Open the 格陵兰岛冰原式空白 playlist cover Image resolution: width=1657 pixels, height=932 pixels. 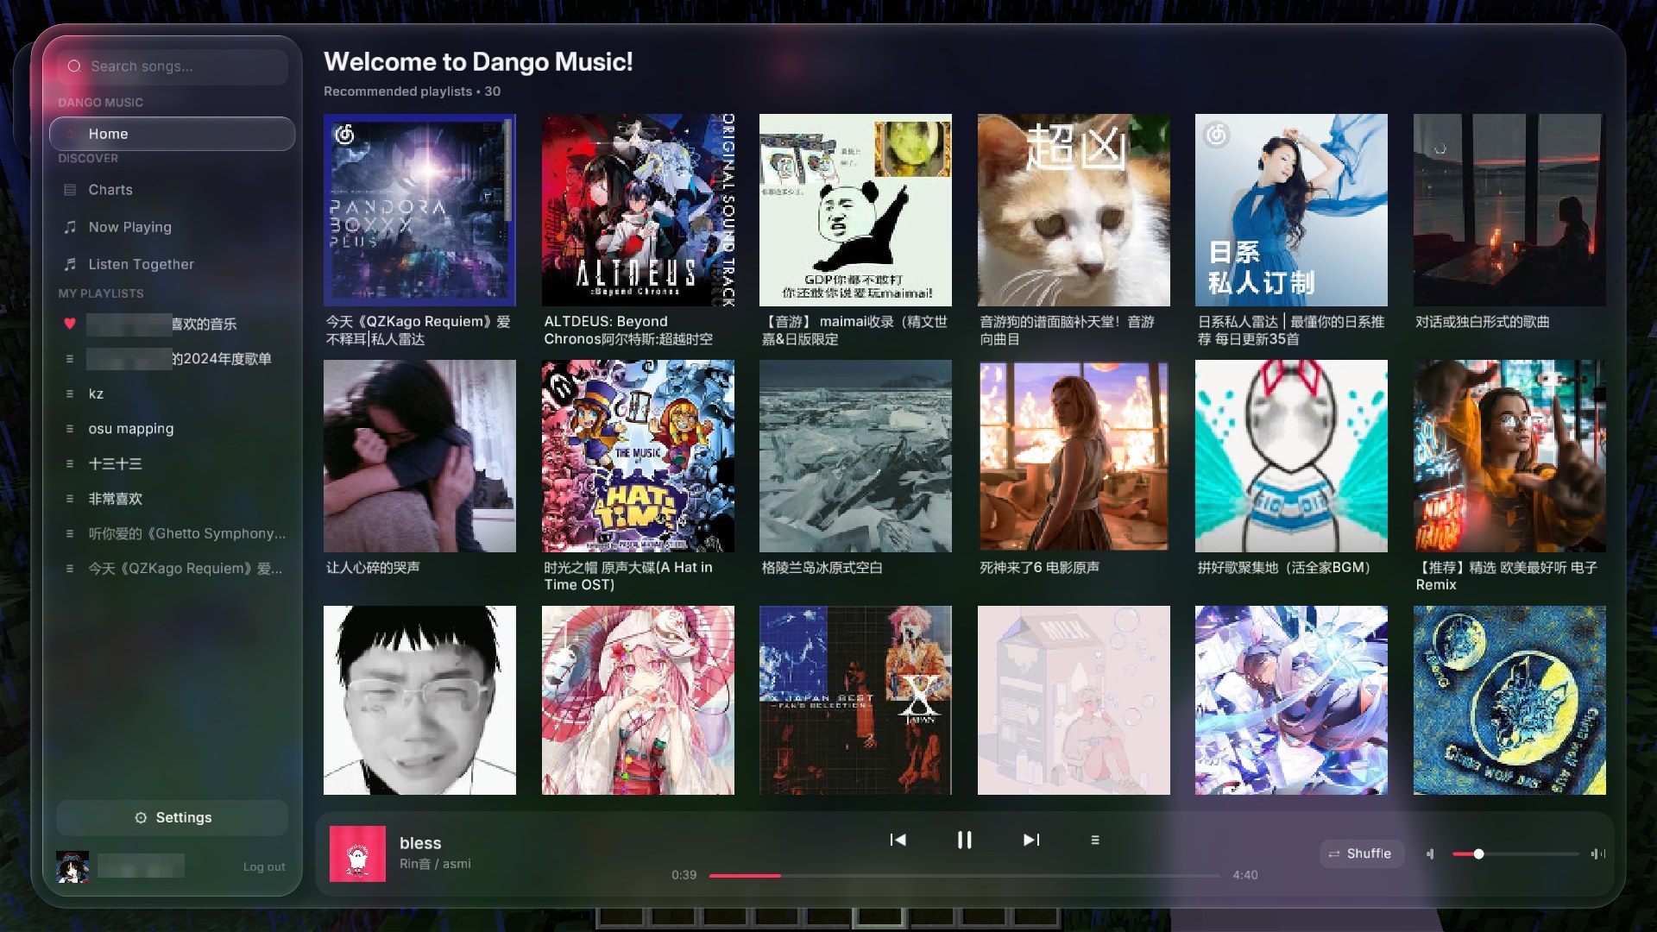(x=855, y=456)
